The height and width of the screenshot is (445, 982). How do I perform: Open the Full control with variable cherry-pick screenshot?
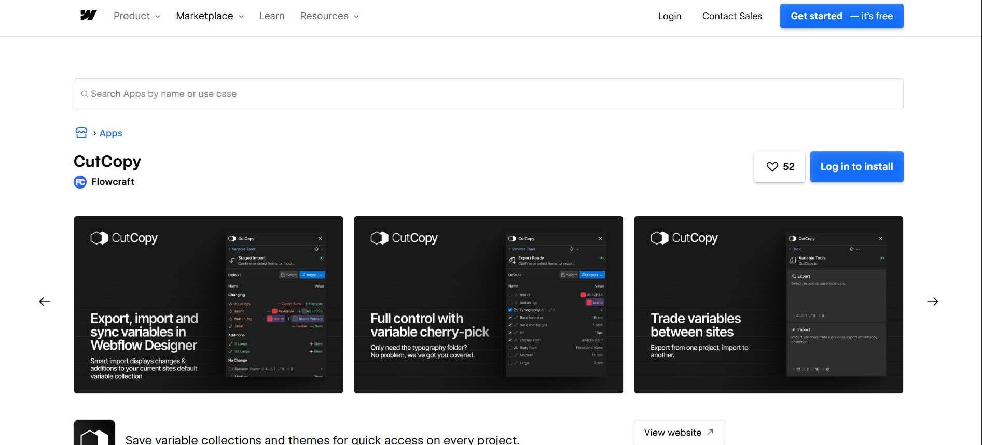tap(489, 305)
